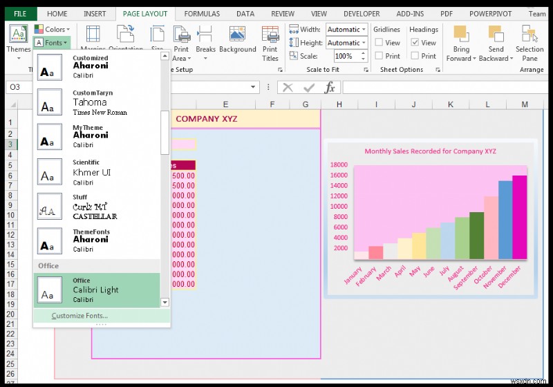The width and height of the screenshot is (553, 387).
Task: Open the Selection Pane
Action: [x=529, y=43]
